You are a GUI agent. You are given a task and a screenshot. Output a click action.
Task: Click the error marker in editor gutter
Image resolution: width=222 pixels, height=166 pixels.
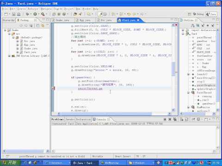(x=53, y=89)
